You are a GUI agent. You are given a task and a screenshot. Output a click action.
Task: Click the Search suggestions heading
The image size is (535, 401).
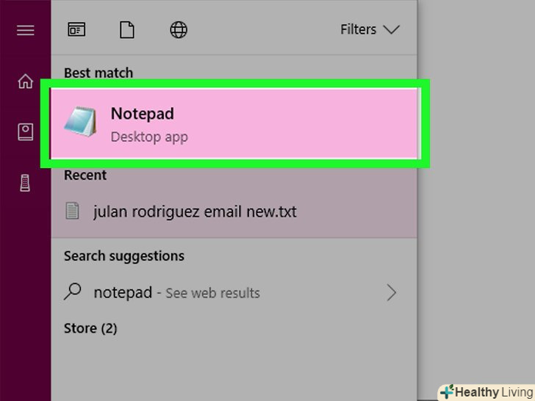pyautogui.click(x=124, y=256)
